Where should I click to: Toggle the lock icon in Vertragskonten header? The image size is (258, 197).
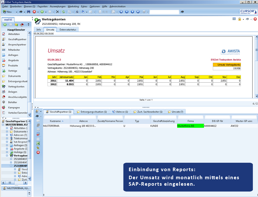coord(239,19)
